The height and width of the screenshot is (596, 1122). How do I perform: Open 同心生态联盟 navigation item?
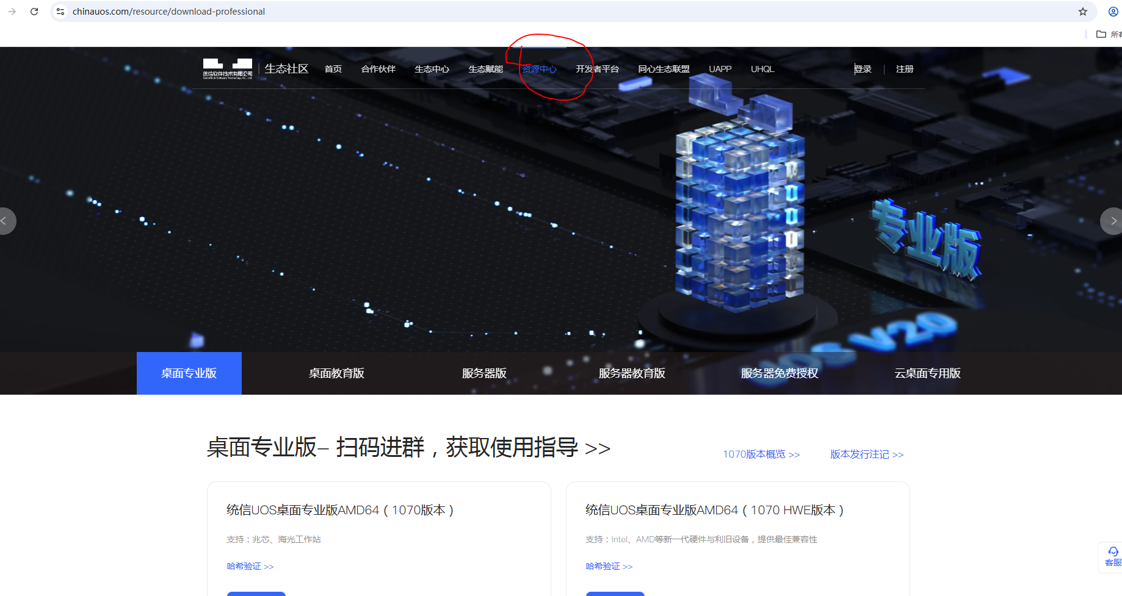(664, 69)
